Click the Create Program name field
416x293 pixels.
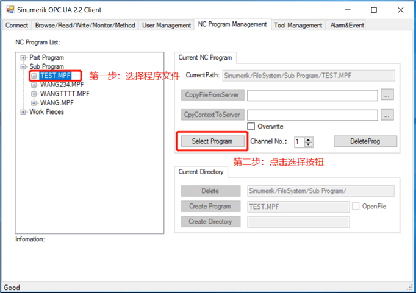[x=298, y=207]
